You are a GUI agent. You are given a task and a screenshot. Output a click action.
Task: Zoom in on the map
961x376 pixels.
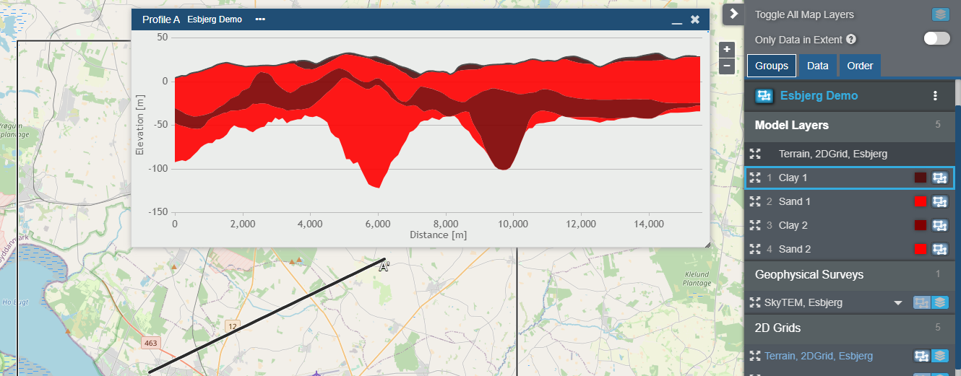727,50
